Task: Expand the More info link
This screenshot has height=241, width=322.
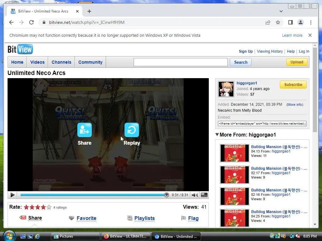Action: [x=295, y=104]
